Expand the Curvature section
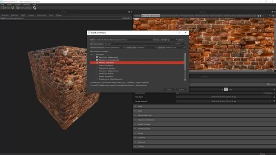276x155 pixels. [x=204, y=138]
